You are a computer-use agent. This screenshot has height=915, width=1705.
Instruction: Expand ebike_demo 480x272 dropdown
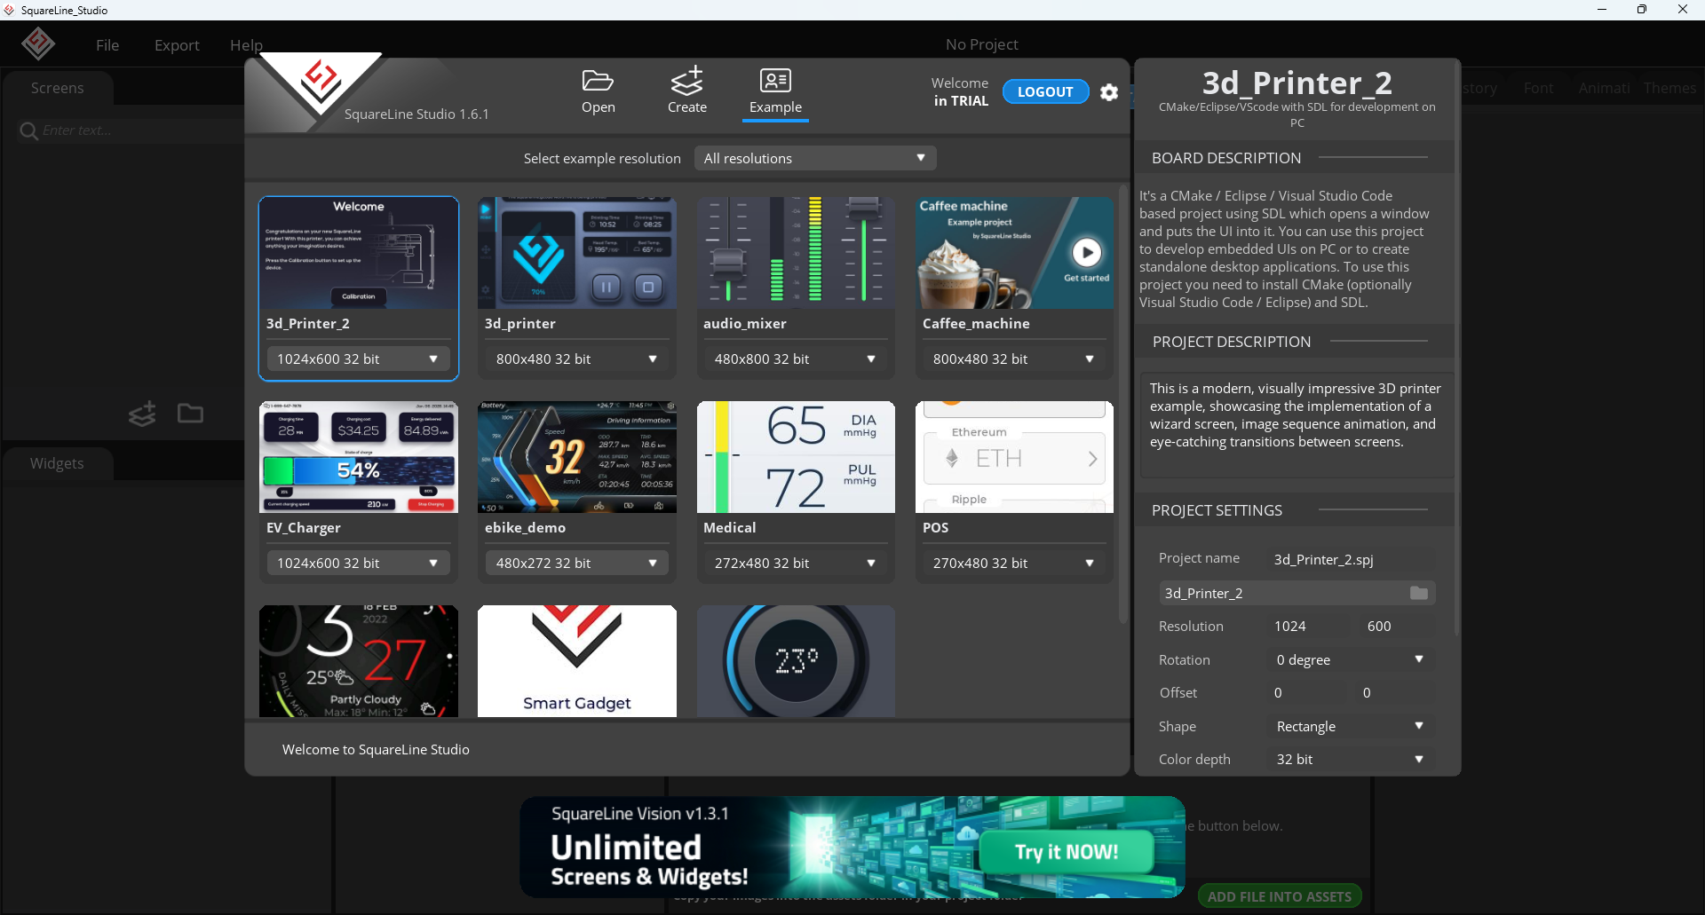click(x=576, y=563)
